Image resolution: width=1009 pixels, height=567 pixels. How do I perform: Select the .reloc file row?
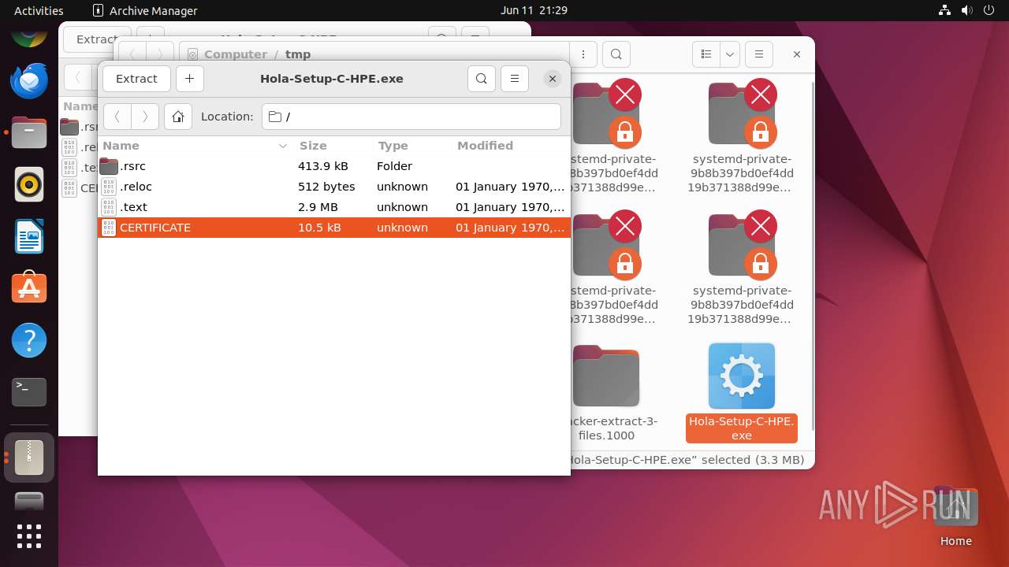(x=334, y=187)
